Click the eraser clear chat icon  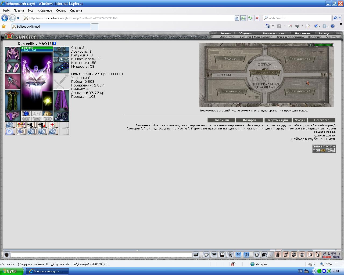click(206, 255)
